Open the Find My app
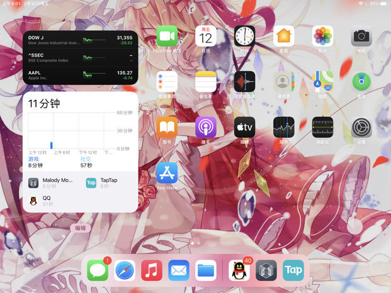 click(361, 82)
